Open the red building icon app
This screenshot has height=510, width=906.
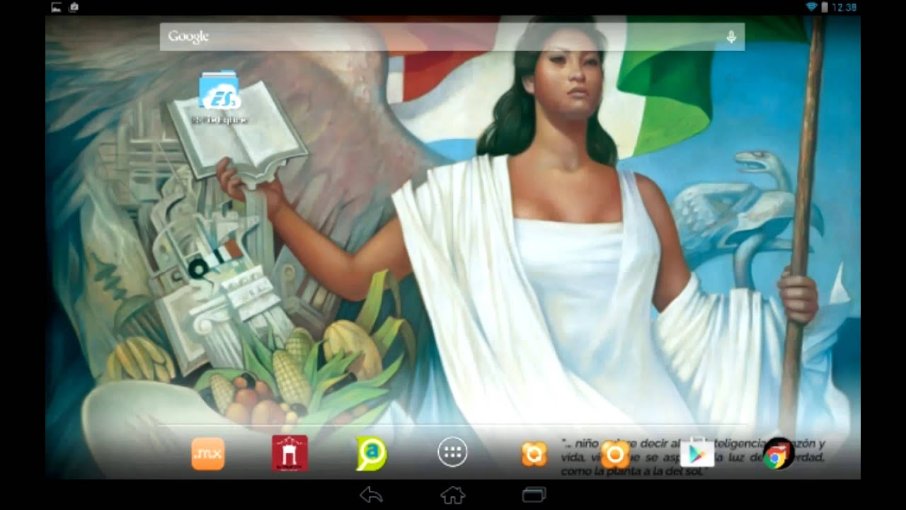(x=289, y=453)
